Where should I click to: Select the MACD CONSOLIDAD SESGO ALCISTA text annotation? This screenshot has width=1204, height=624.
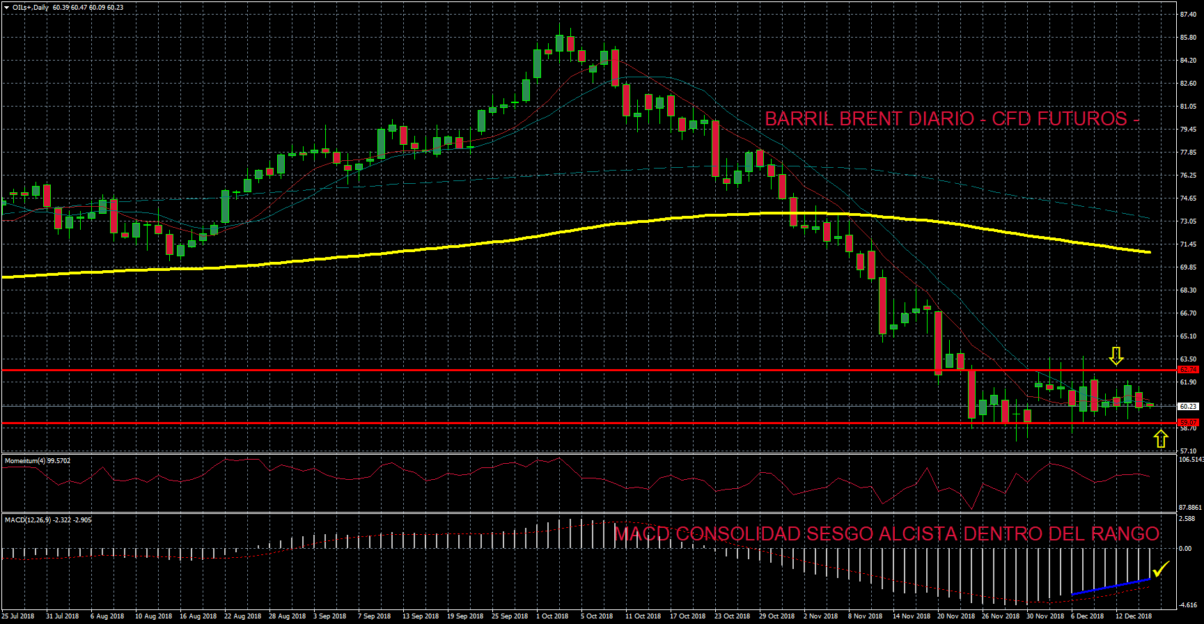pyautogui.click(x=886, y=534)
